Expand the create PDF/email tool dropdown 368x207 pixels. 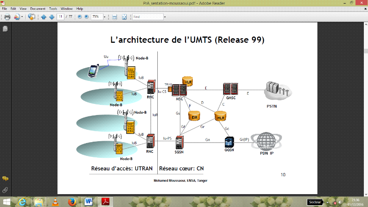22,17
